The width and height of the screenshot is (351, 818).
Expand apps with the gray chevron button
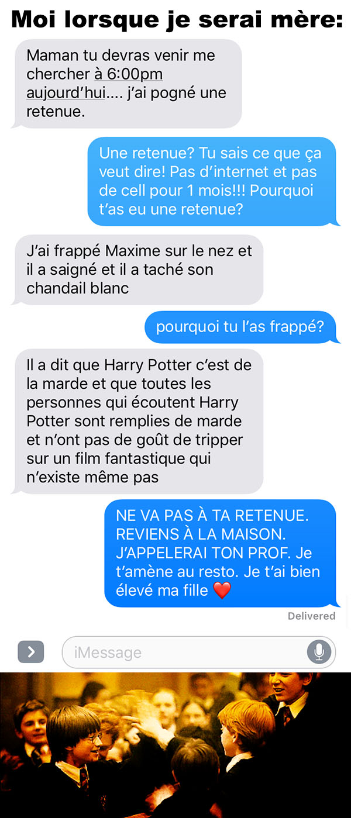[x=31, y=652]
